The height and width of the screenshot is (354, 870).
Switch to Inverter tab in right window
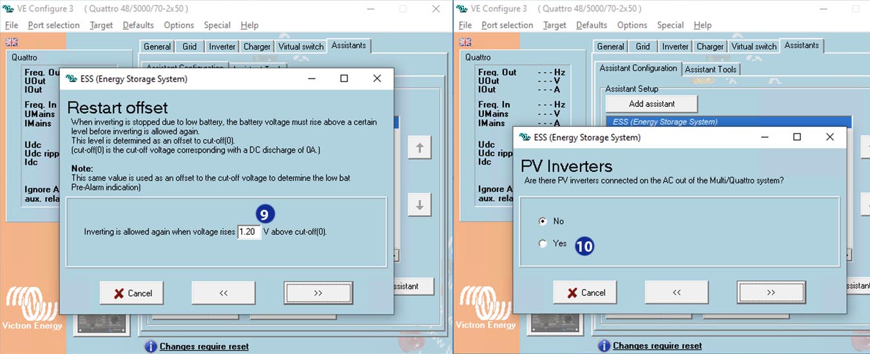point(676,46)
